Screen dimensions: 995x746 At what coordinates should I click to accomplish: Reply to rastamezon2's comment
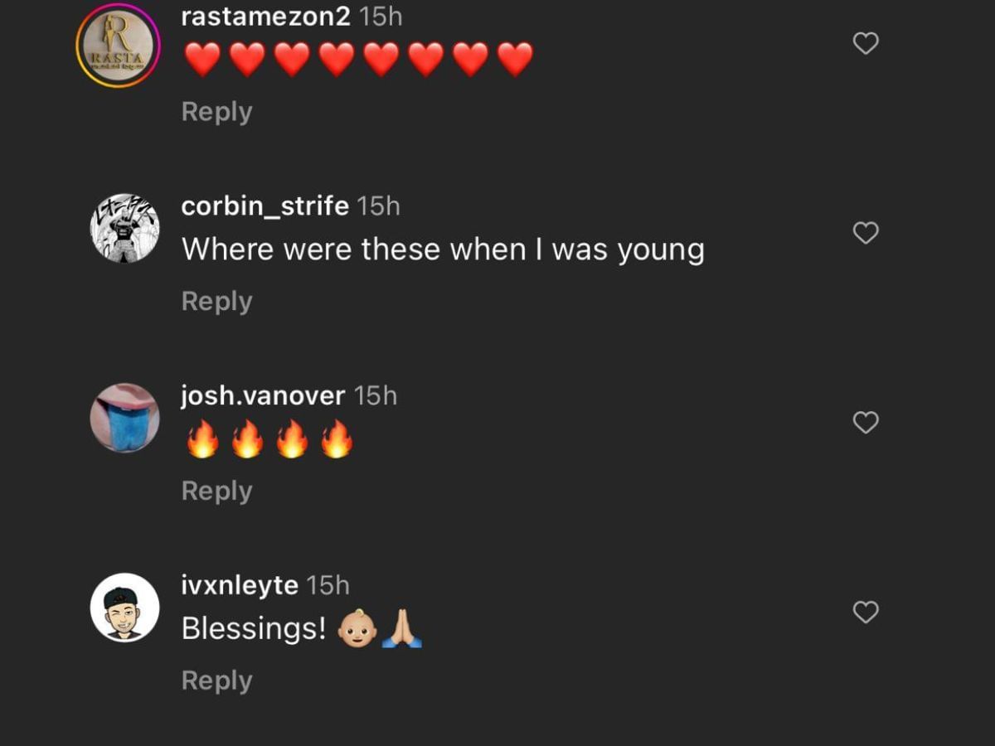216,112
